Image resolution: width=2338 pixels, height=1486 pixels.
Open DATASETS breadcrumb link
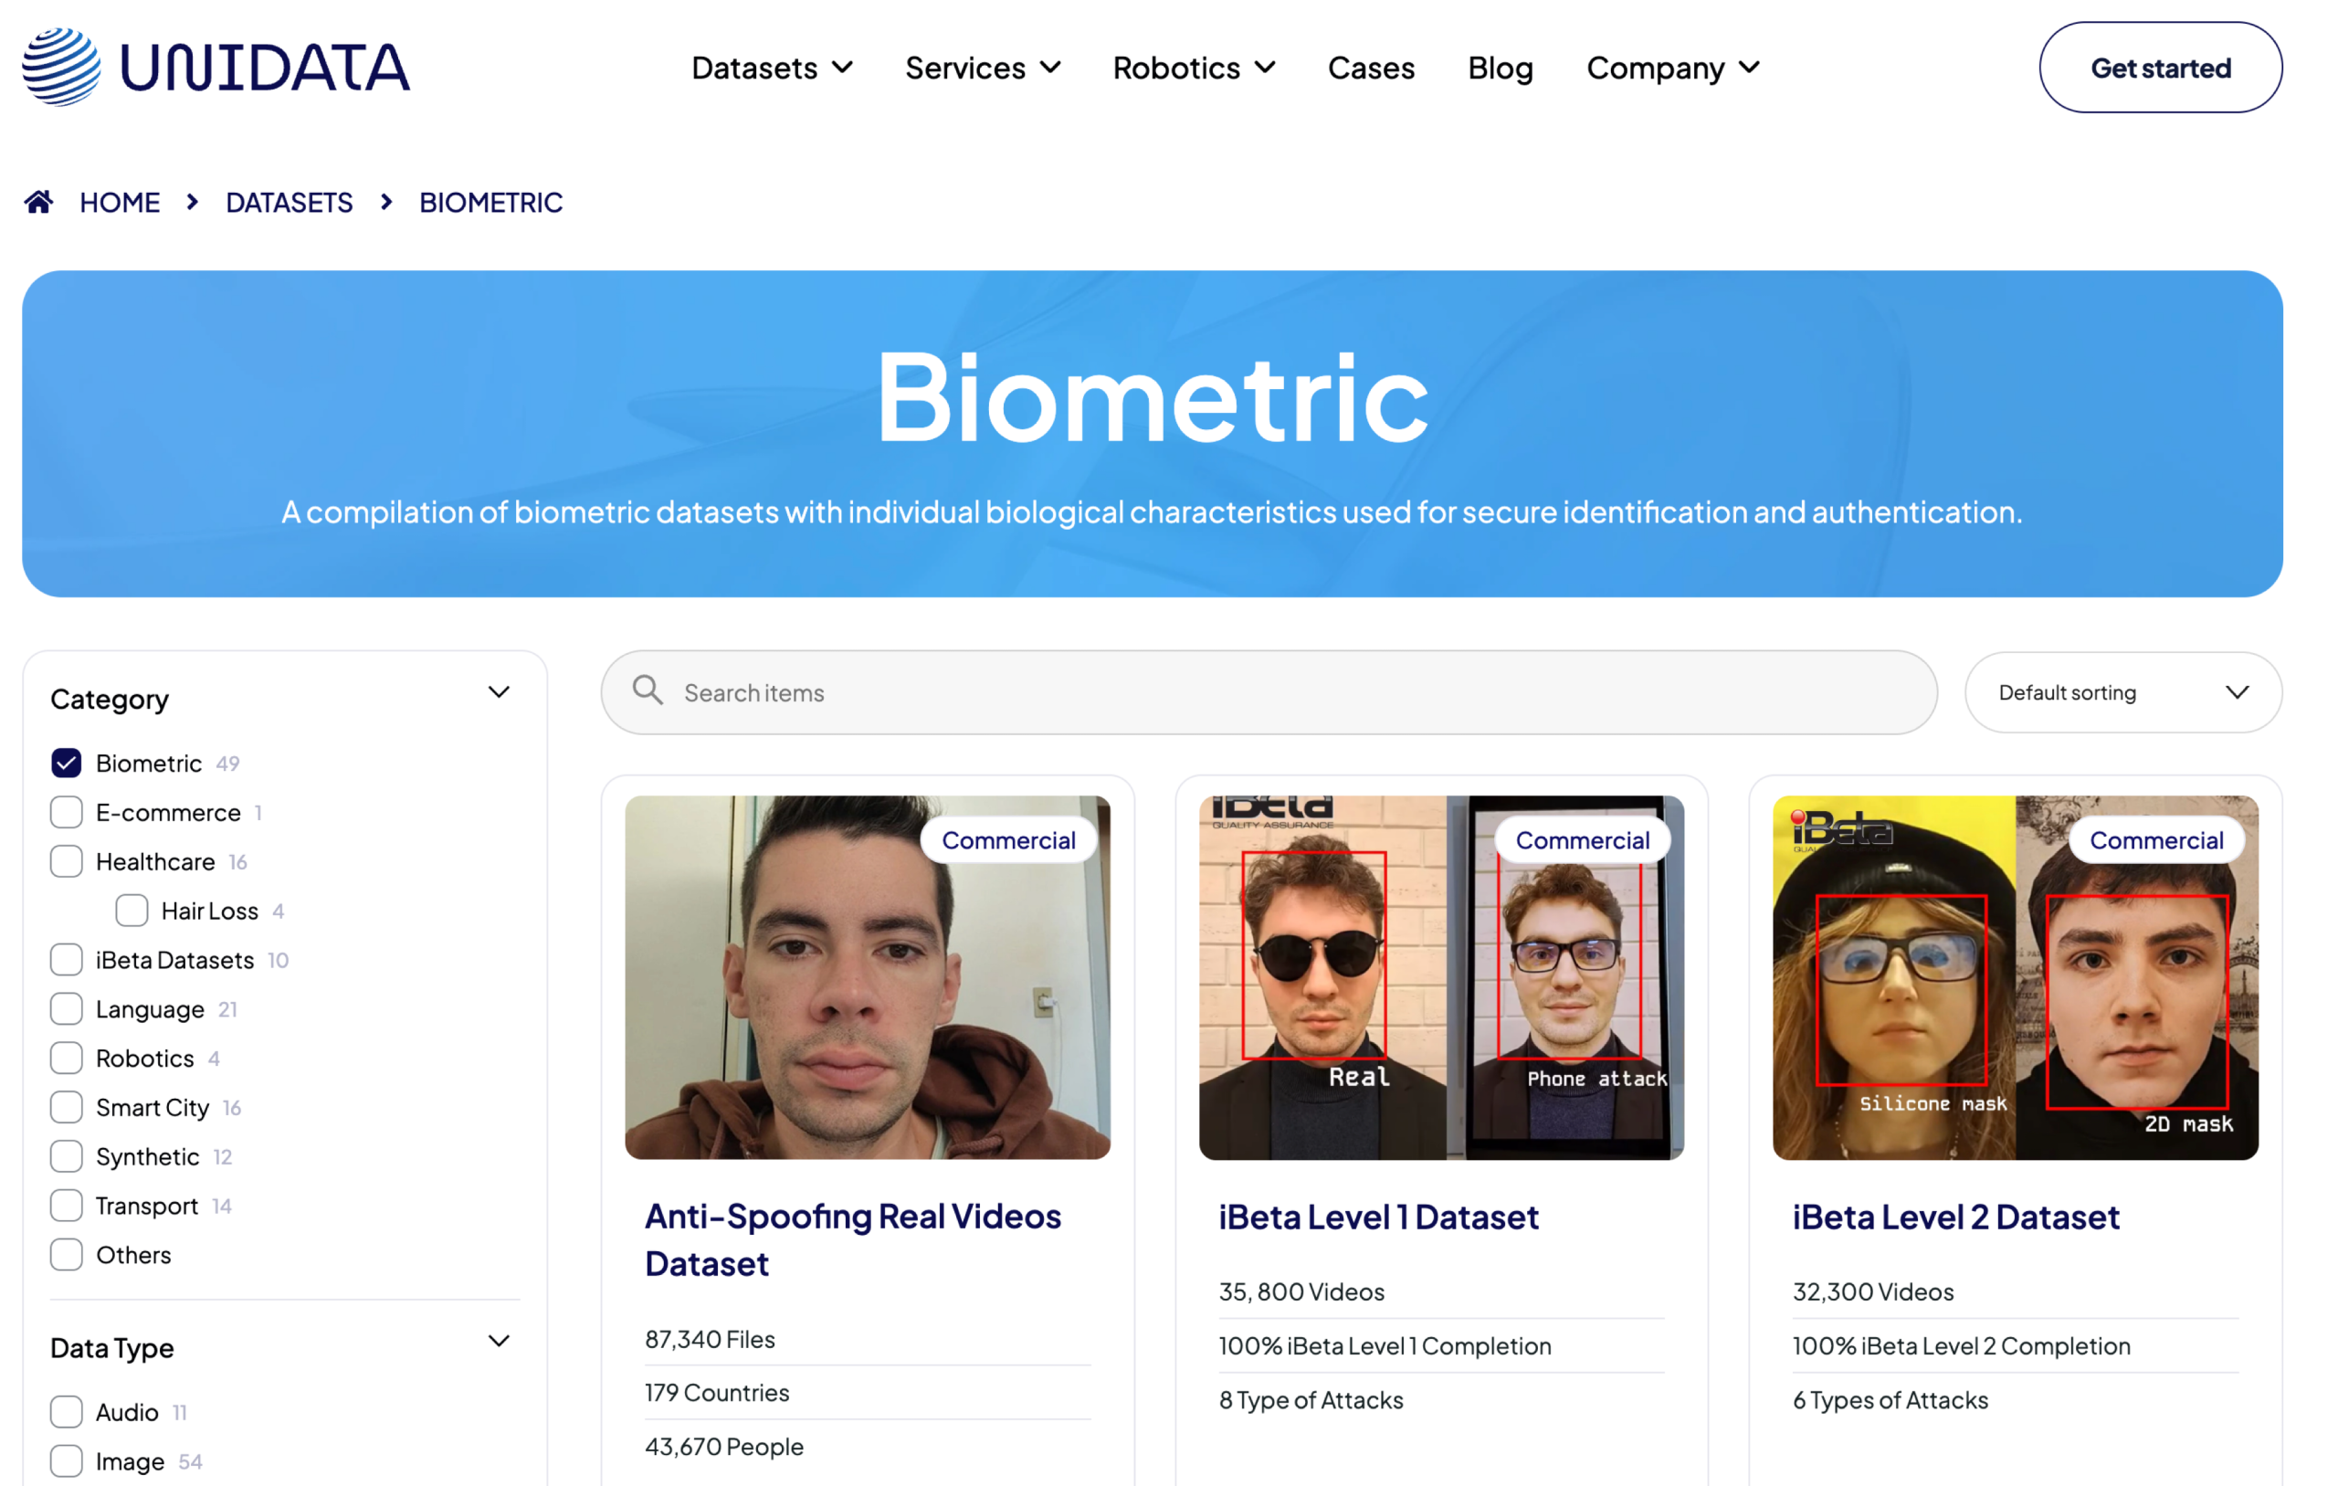[290, 202]
